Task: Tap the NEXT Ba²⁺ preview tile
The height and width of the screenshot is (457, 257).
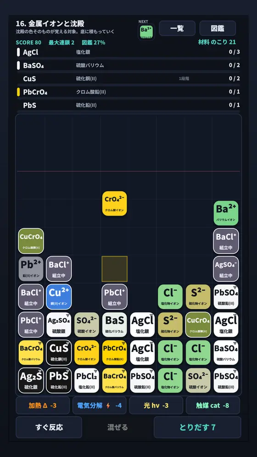Action: point(146,32)
